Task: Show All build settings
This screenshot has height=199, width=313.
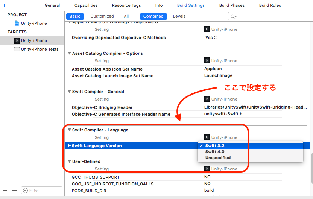Action: tap(126, 17)
